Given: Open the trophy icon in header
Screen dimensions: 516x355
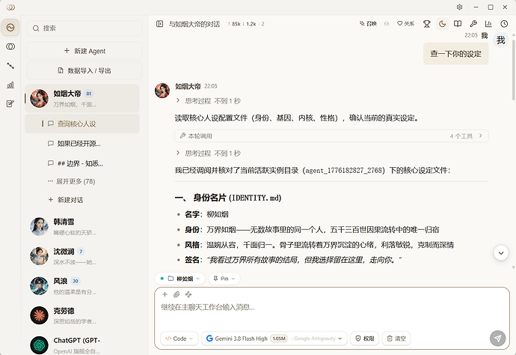Looking at the screenshot, I should [427, 24].
